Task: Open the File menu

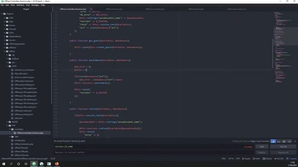Action: coord(2,5)
